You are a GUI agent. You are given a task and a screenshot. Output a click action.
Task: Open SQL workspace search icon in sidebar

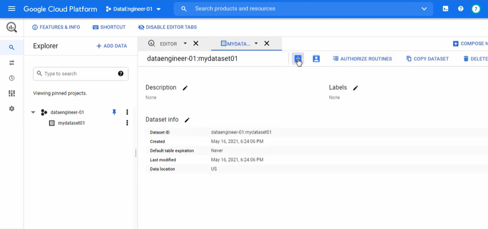tap(11, 47)
